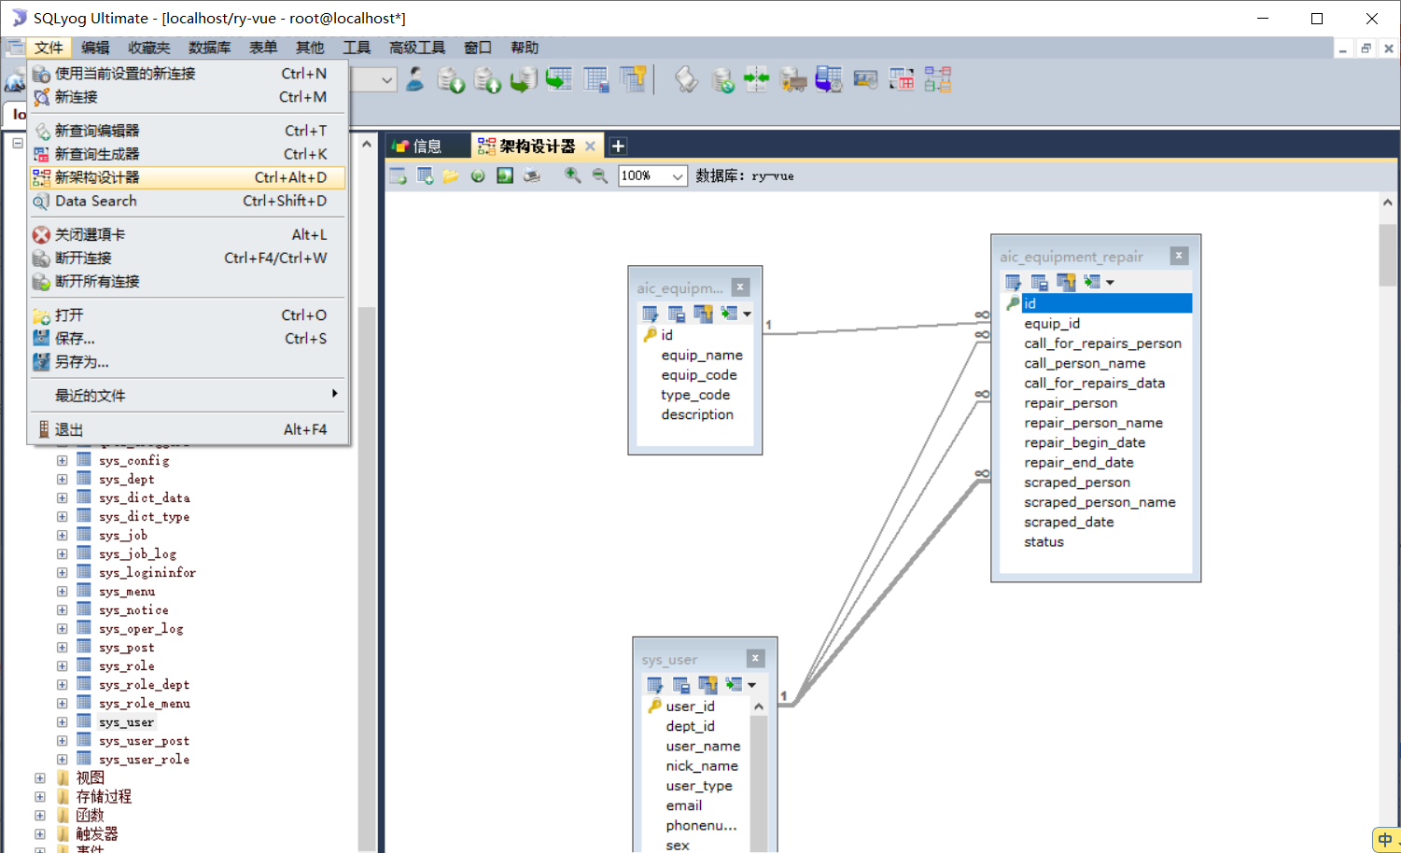This screenshot has width=1401, height=853.
Task: Click the green-arrow database copy icon
Action: [523, 80]
